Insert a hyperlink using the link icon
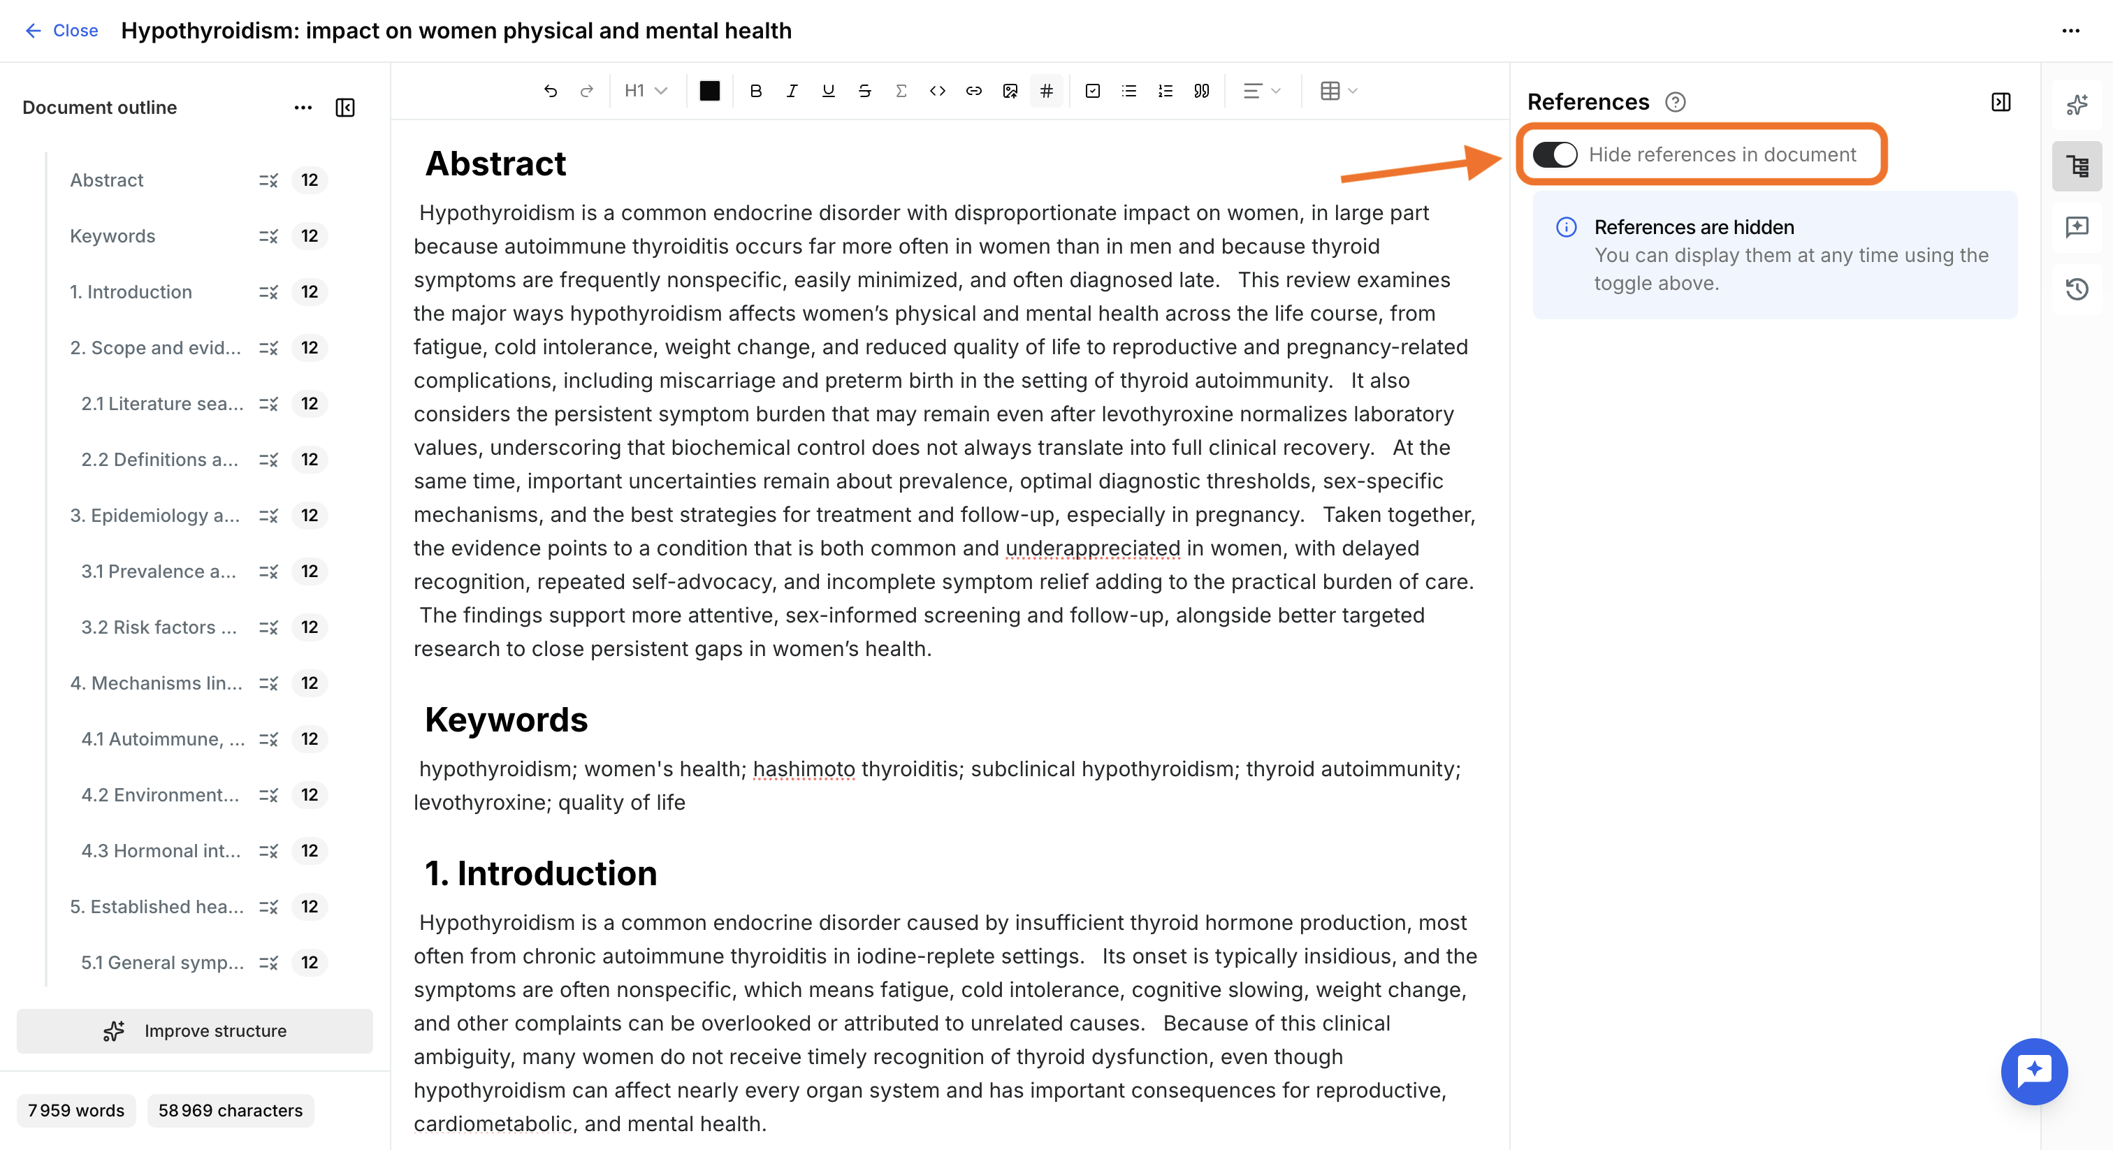This screenshot has height=1150, width=2113. click(x=973, y=91)
